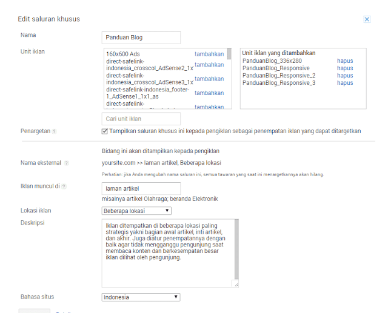Add the crosscol_AdSense3_1x ad unit

(209, 79)
